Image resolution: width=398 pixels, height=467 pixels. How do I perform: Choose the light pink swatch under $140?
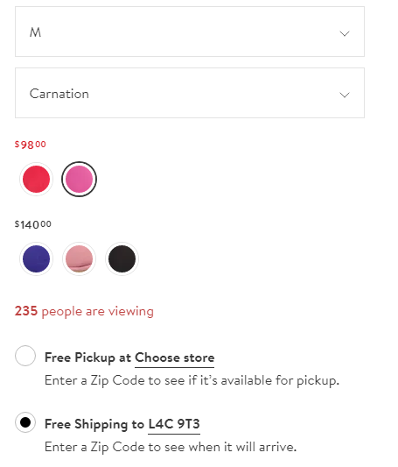coord(79,258)
